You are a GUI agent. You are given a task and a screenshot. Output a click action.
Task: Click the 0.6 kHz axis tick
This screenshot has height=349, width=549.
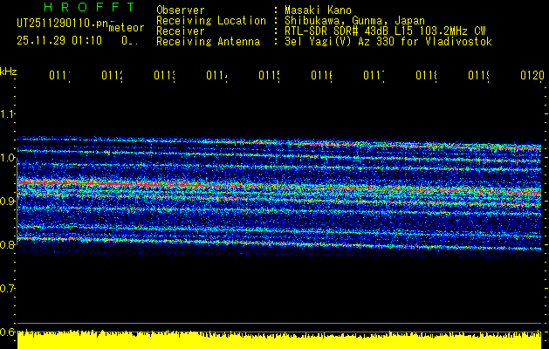[9, 332]
